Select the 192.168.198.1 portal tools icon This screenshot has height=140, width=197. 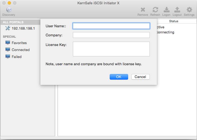tap(8, 28)
